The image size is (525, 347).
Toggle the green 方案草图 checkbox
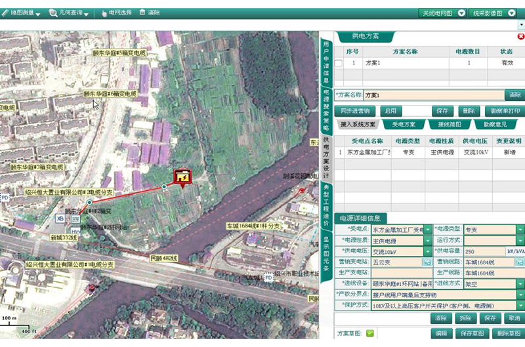(x=370, y=333)
